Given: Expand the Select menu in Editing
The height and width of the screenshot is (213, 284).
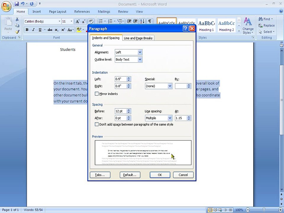Looking at the screenshot, I should (267, 32).
